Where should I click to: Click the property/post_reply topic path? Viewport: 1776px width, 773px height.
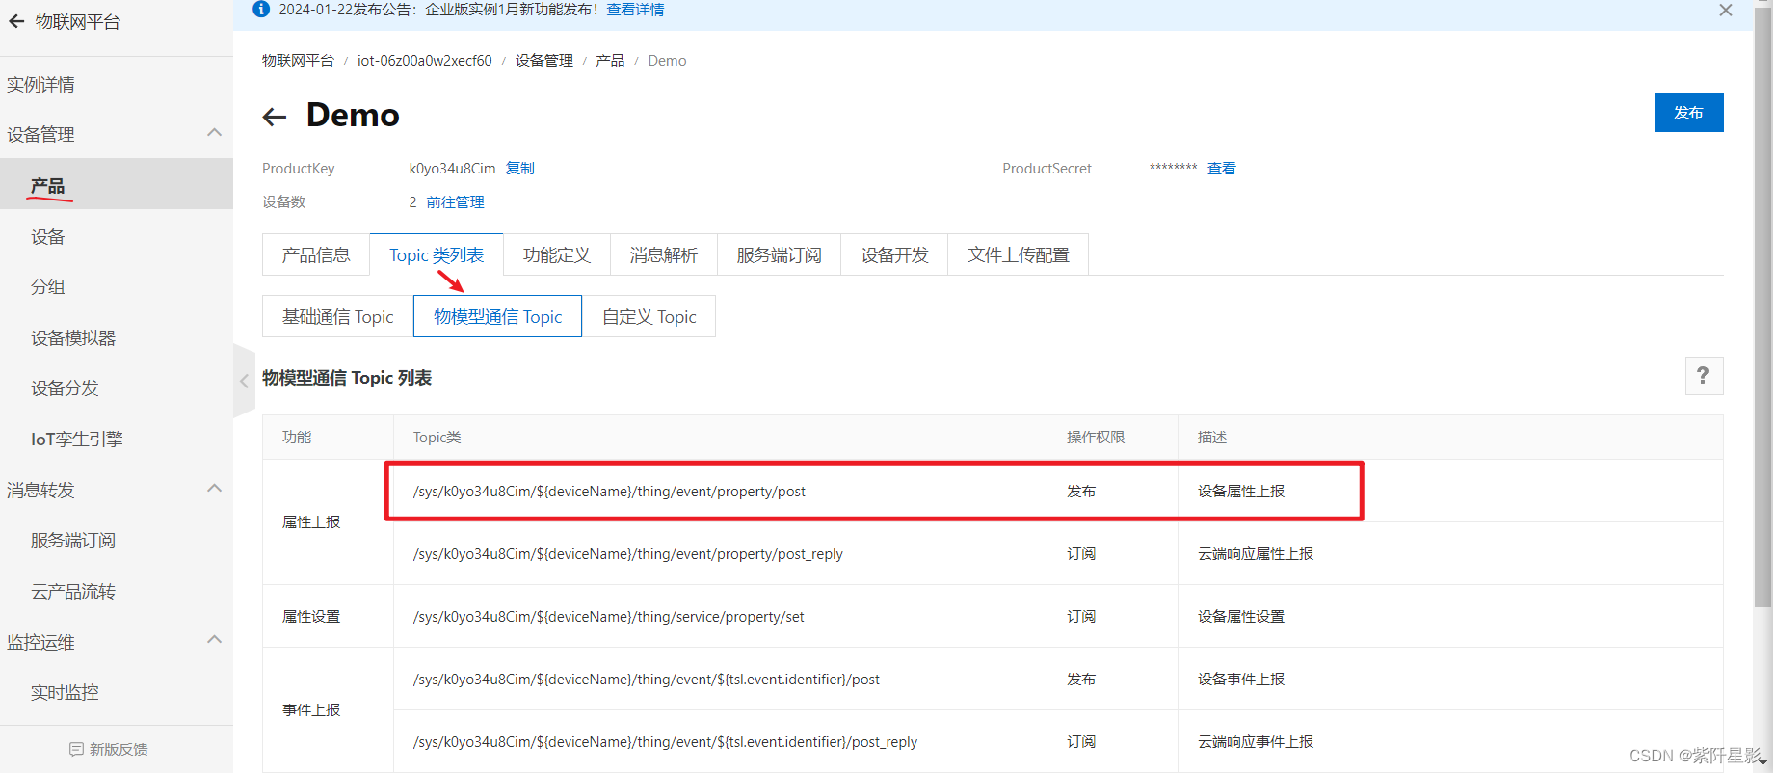(628, 554)
